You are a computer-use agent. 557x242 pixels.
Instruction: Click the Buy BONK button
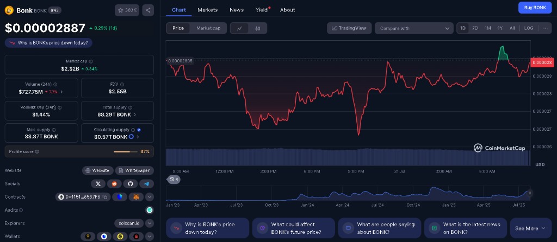[534, 8]
